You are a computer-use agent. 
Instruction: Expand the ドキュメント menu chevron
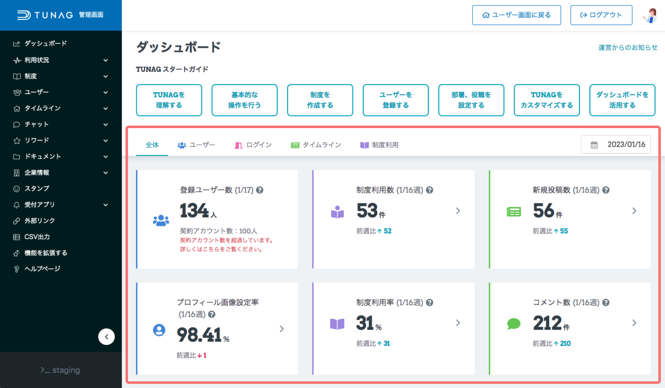pyautogui.click(x=106, y=157)
